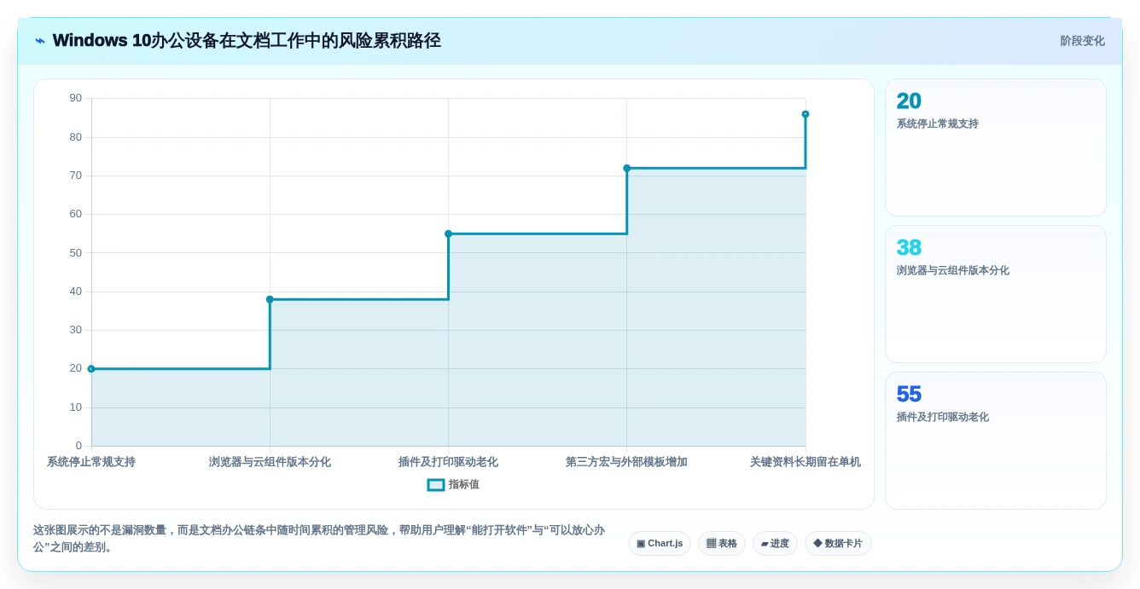Click the 第三方宏与外部模板增加 x-axis label
The width and height of the screenshot is (1140, 589).
[x=626, y=462]
